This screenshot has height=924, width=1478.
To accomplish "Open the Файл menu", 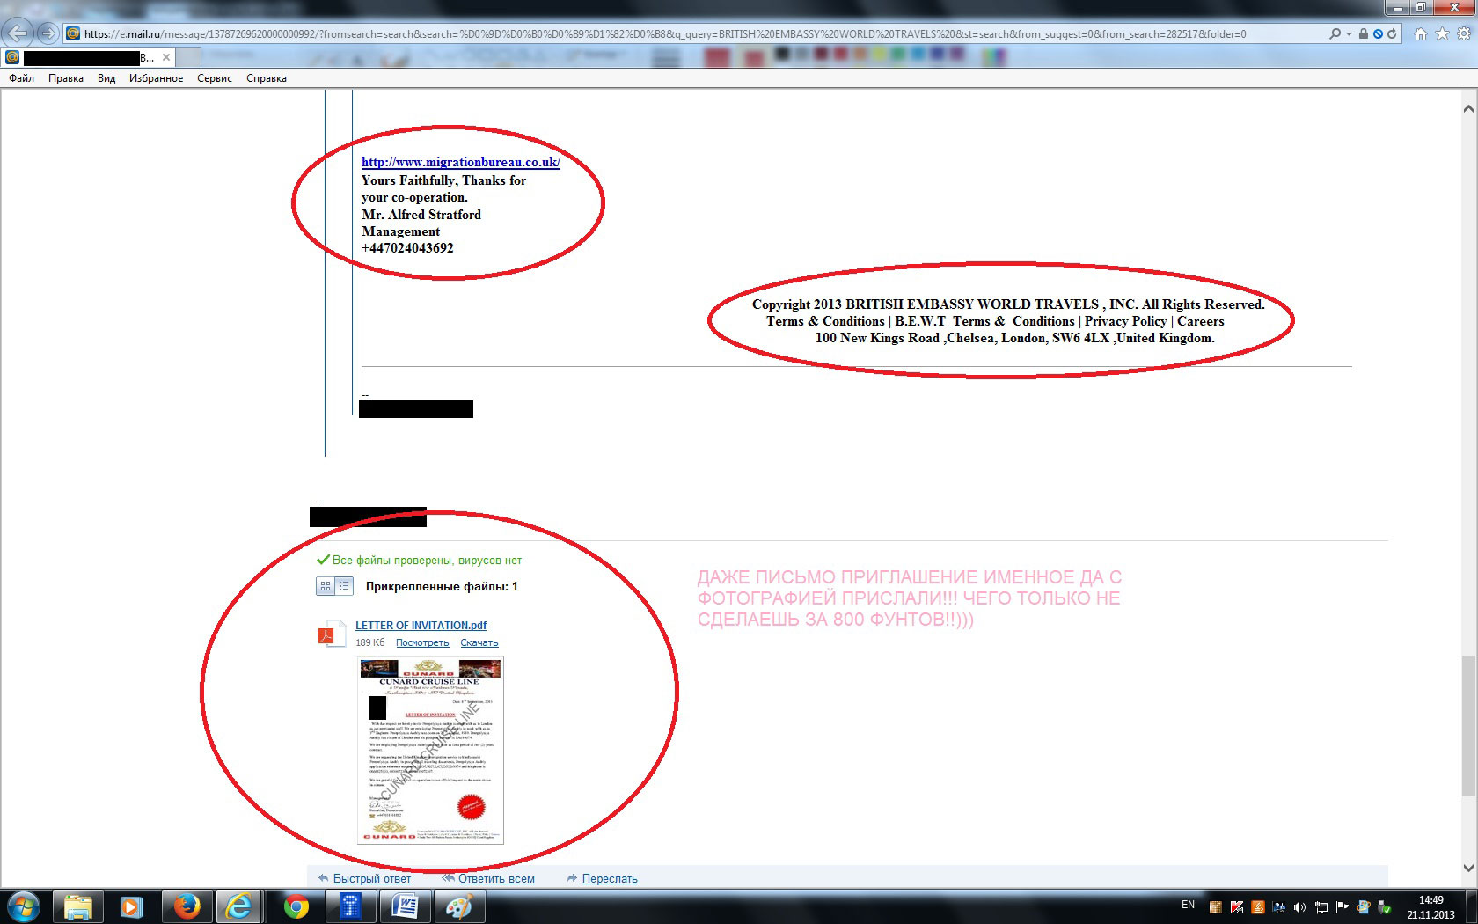I will click(22, 78).
